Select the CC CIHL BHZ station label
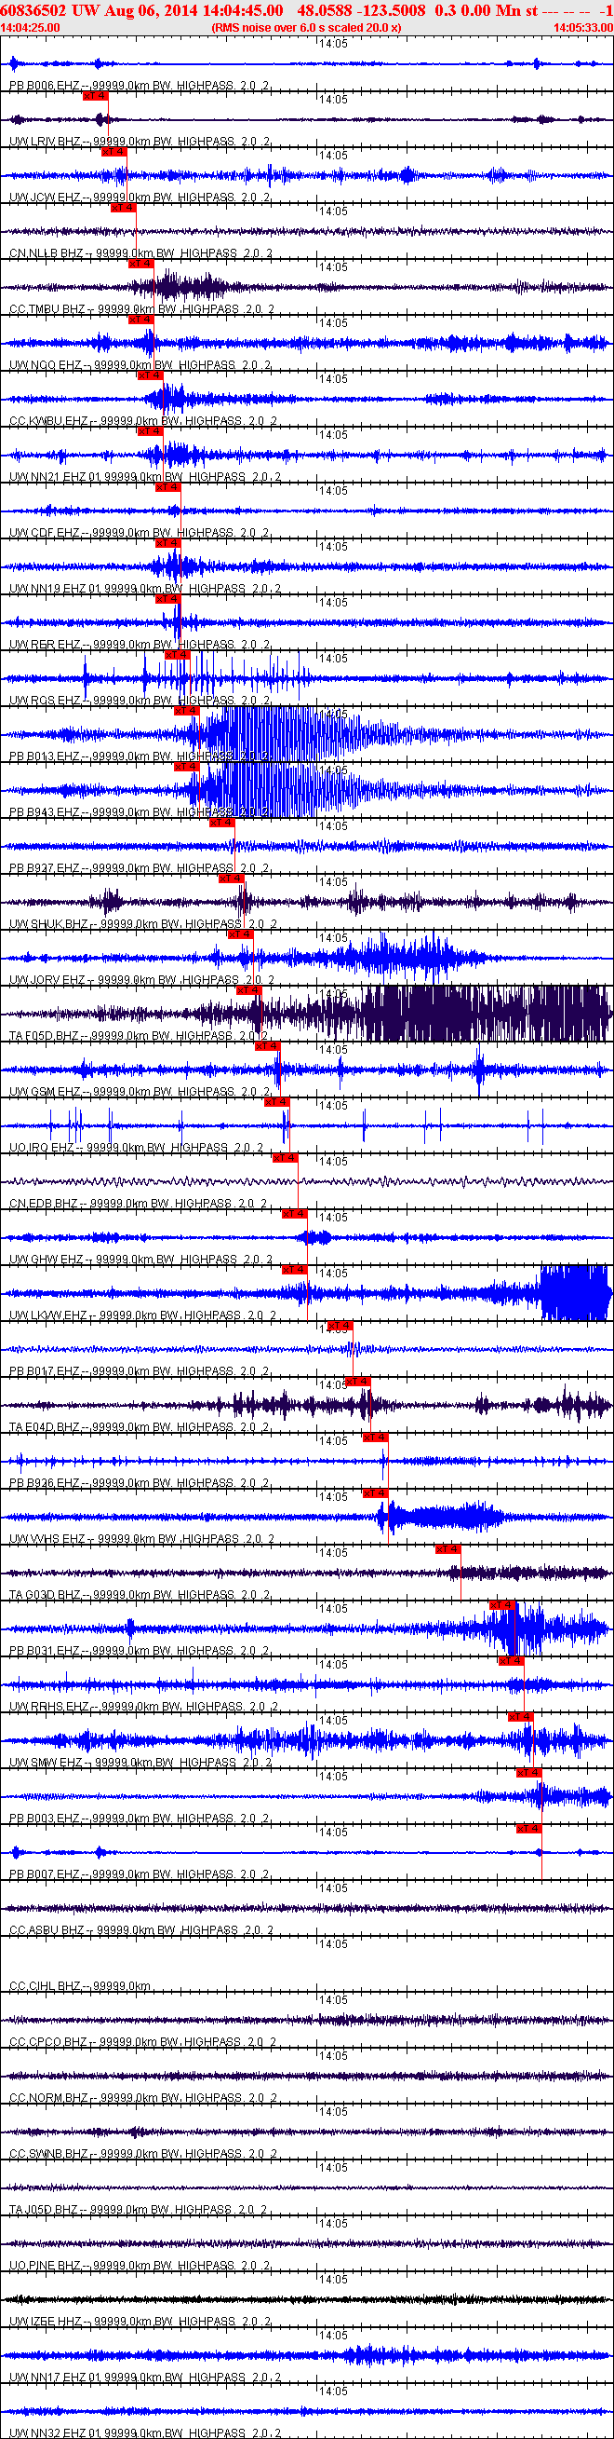 (x=80, y=1985)
